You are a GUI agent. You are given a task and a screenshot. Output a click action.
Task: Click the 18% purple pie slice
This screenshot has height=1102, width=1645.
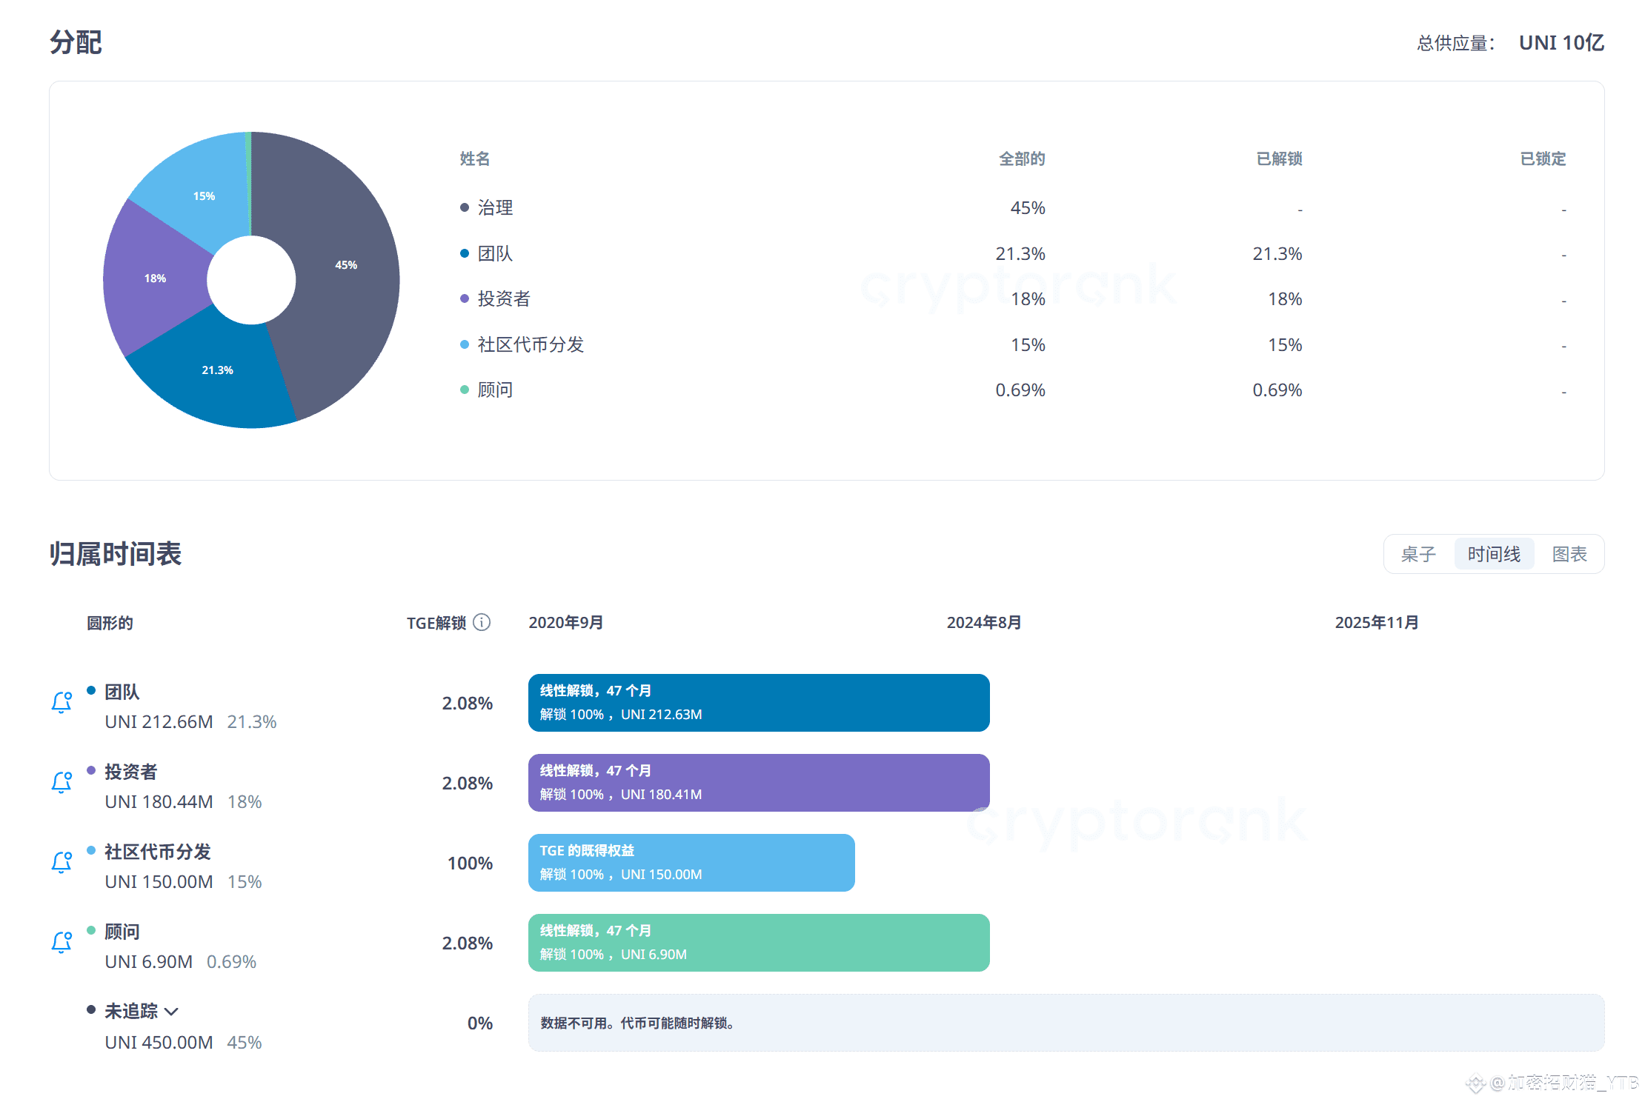point(155,278)
